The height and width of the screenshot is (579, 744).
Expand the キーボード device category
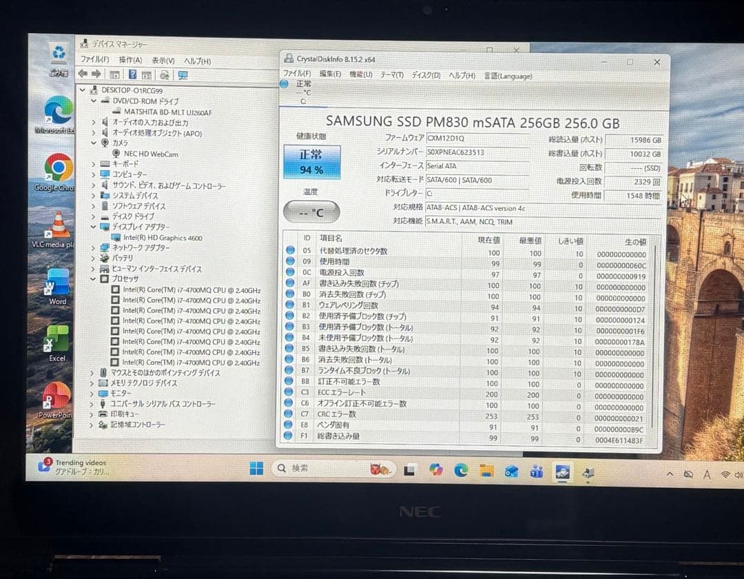click(x=93, y=165)
